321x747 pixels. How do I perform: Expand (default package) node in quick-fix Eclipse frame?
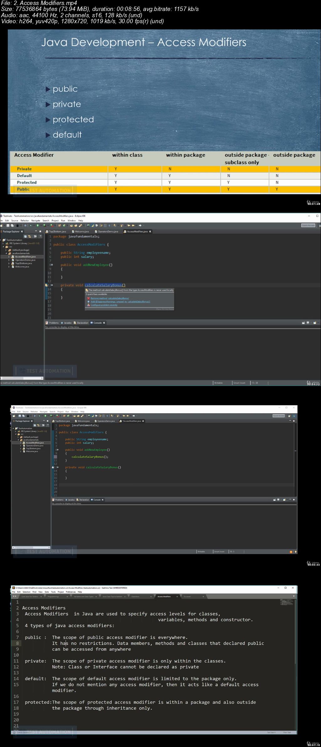pos(6,250)
